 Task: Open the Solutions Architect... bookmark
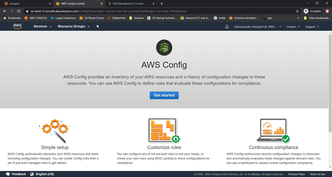pos(244,18)
